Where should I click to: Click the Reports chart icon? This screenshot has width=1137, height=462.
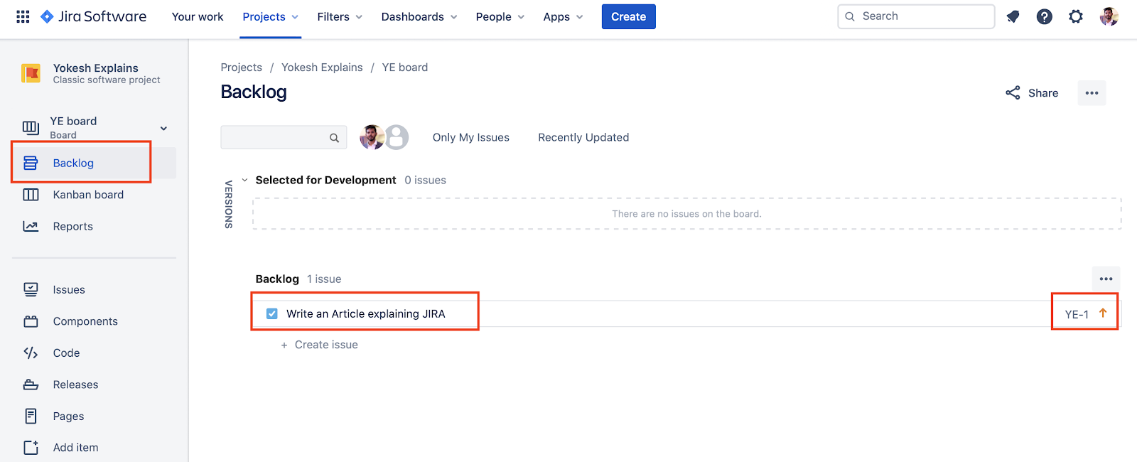click(31, 226)
